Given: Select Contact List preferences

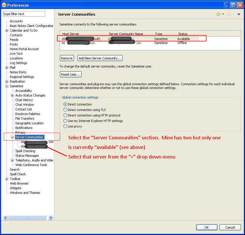Looking at the screenshot, I should [x=24, y=109].
